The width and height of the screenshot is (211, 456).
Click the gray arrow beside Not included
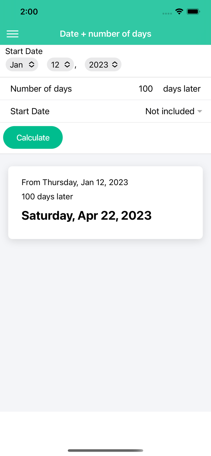[x=199, y=112]
